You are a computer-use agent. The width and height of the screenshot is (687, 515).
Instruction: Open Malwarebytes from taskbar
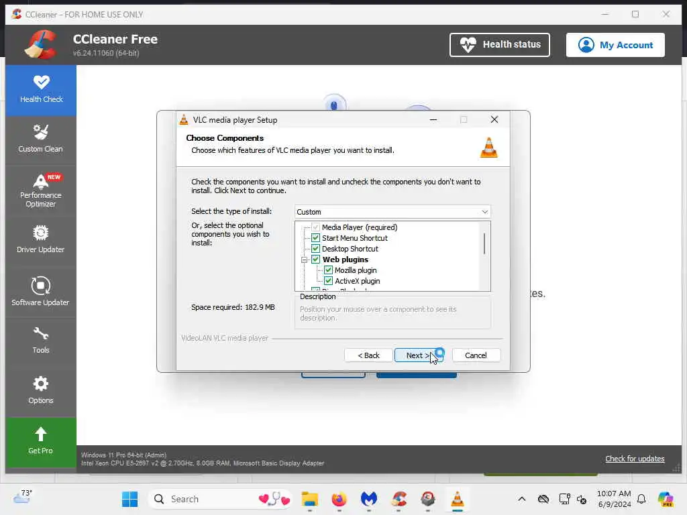point(369,499)
